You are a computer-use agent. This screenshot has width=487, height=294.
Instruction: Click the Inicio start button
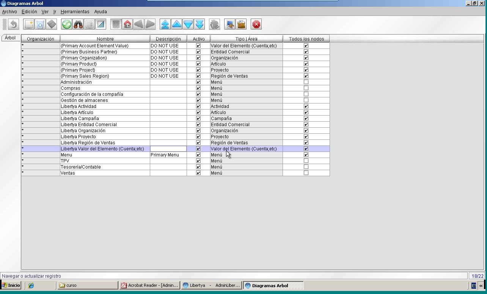tap(11, 285)
